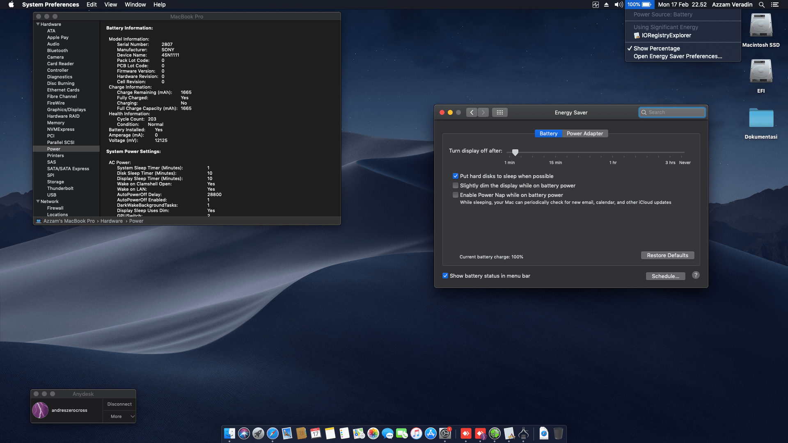
Task: Open the Apple menu
Action: 11,5
